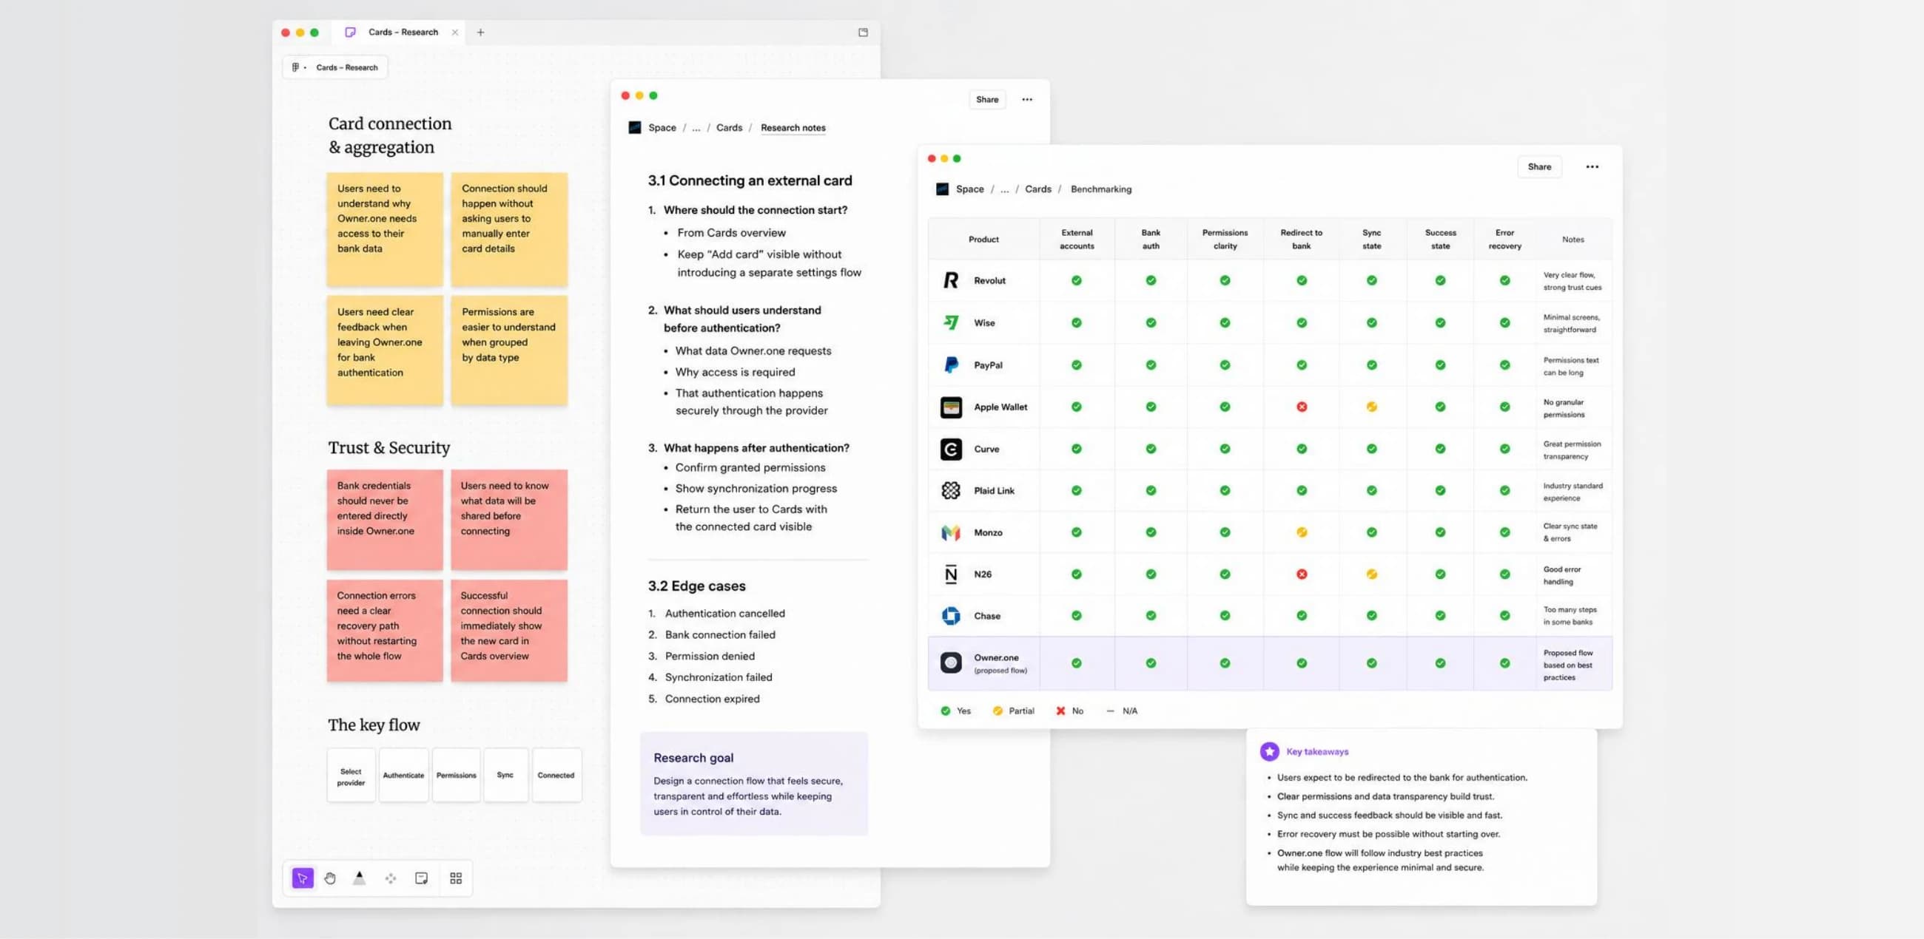Click Share in Research notes window

[x=986, y=99]
